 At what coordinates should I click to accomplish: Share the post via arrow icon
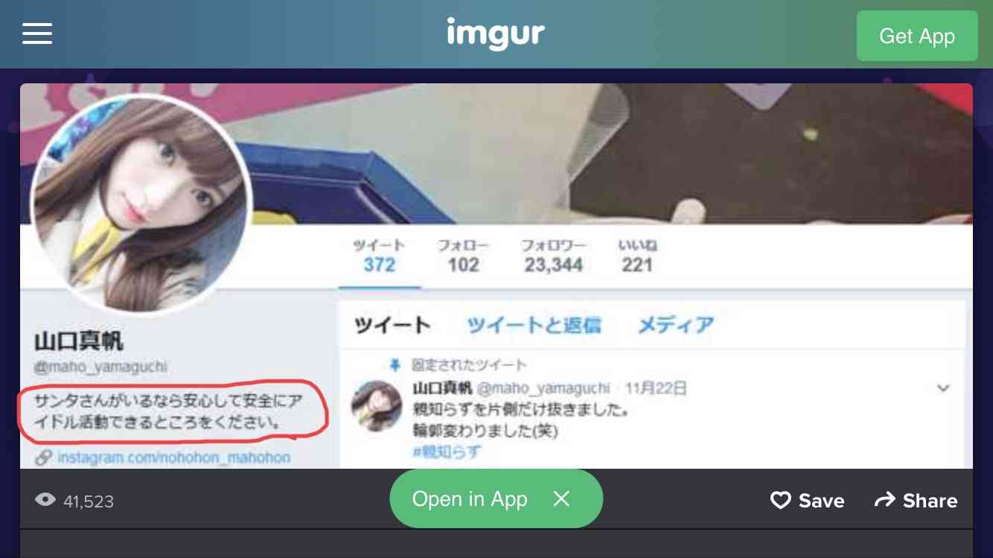[916, 501]
